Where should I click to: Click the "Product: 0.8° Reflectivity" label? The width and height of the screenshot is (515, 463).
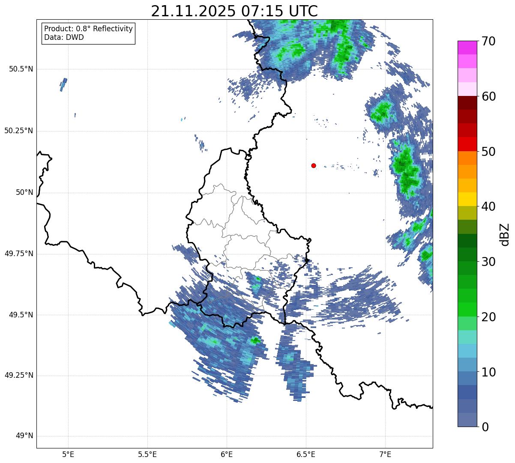[x=89, y=29]
